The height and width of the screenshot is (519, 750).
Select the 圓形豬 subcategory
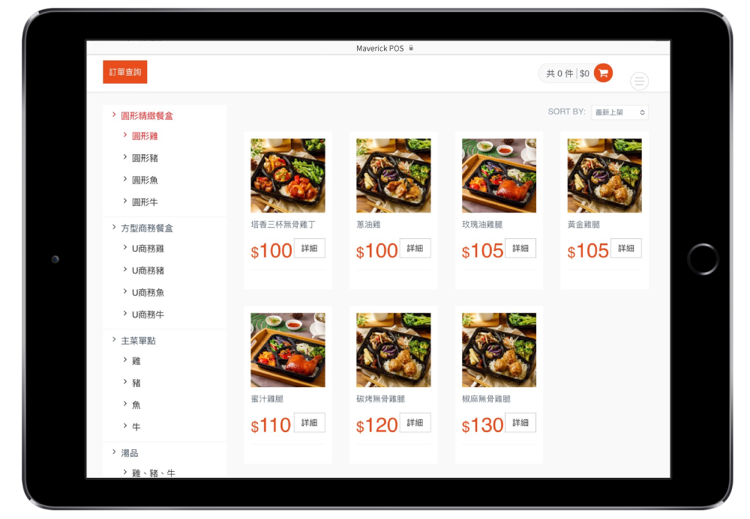click(145, 158)
